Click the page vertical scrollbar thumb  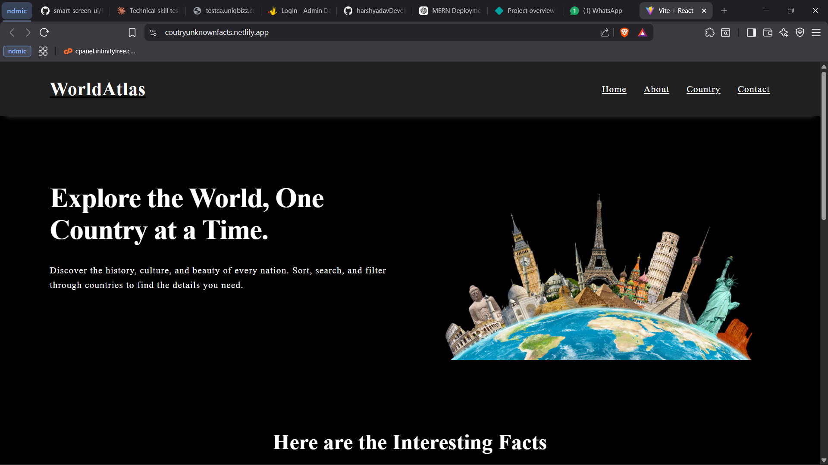824,146
